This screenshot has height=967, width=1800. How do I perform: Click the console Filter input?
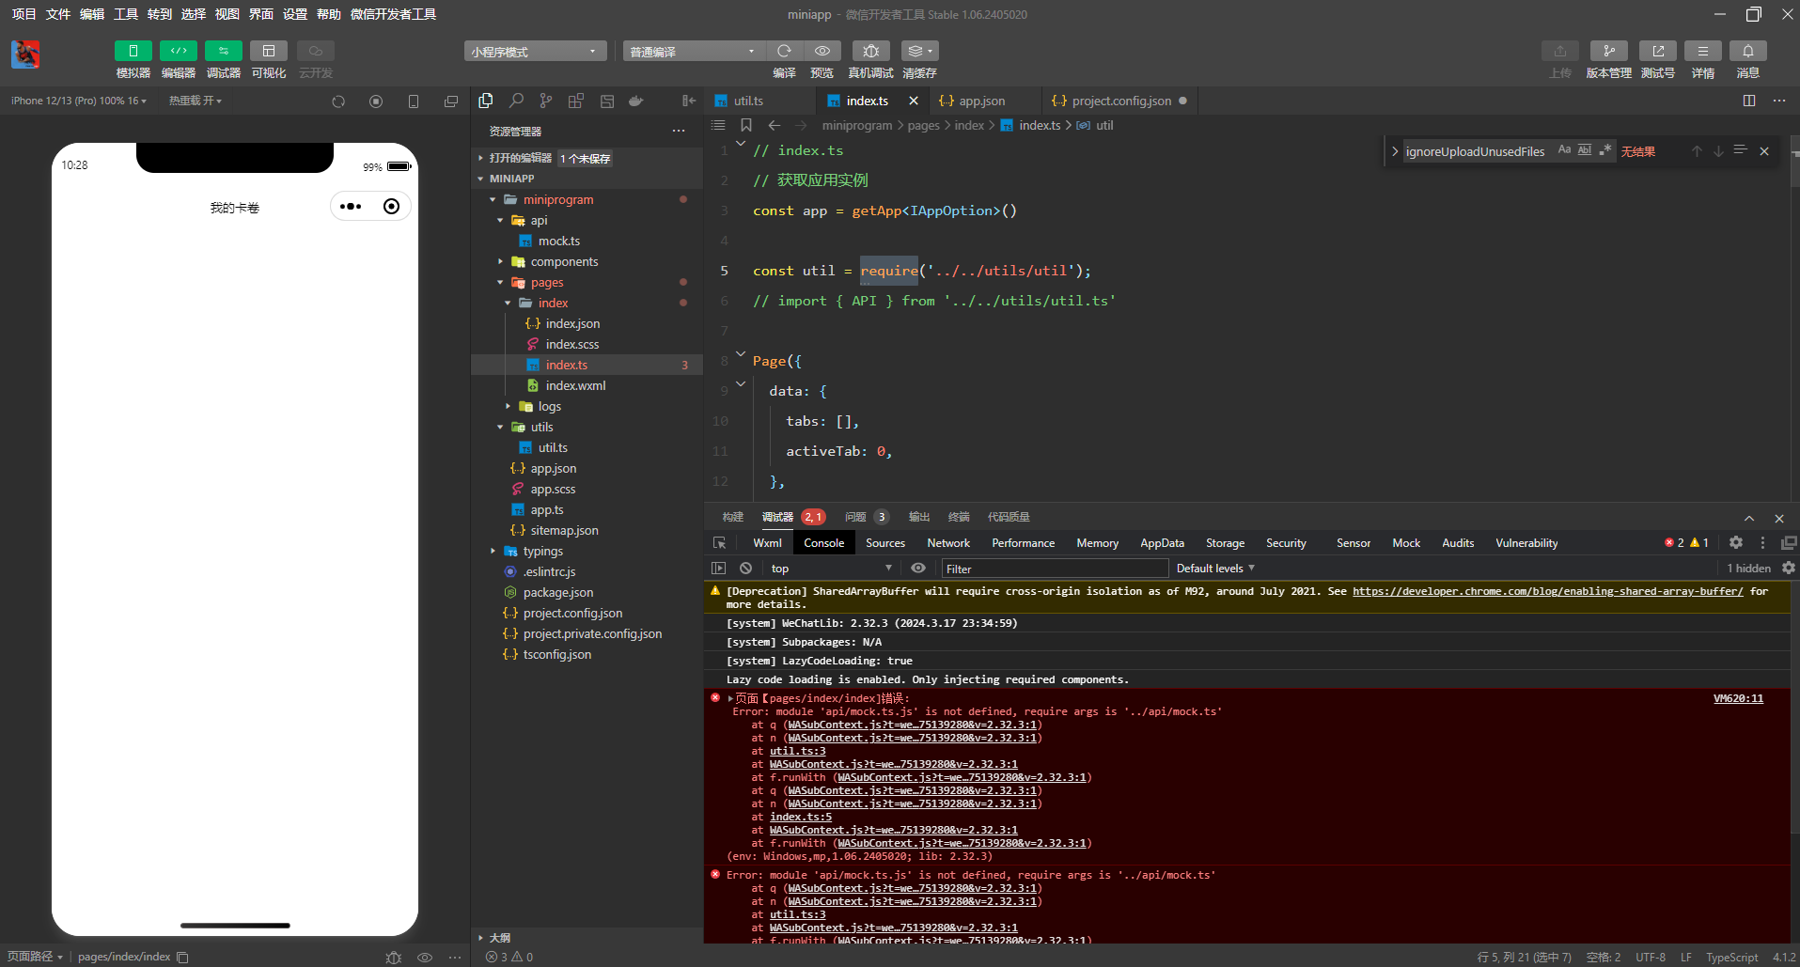[1054, 569]
